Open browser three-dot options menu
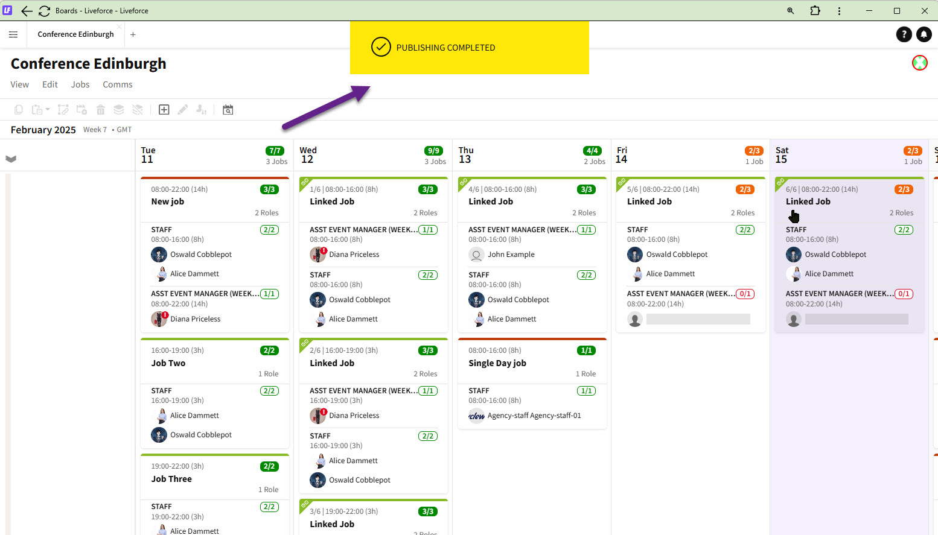The height and width of the screenshot is (535, 938). tap(839, 11)
